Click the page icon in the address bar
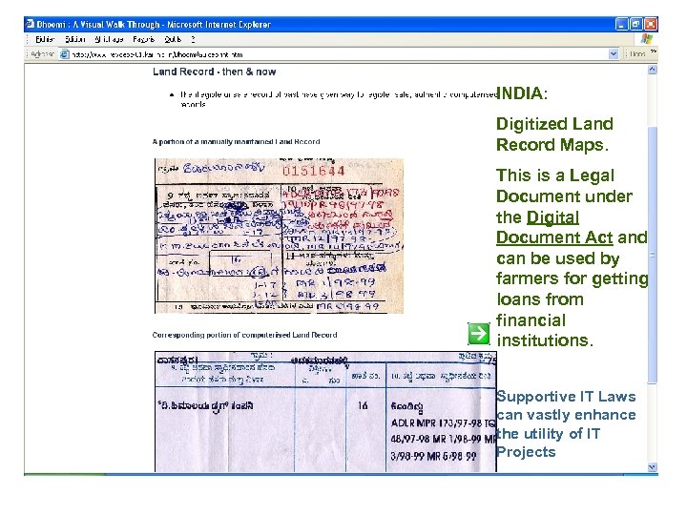The width and height of the screenshot is (687, 515). coord(65,54)
